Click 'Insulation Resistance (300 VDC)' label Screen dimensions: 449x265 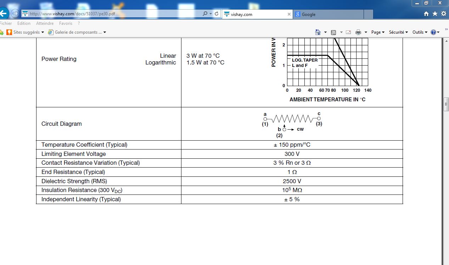coord(82,190)
